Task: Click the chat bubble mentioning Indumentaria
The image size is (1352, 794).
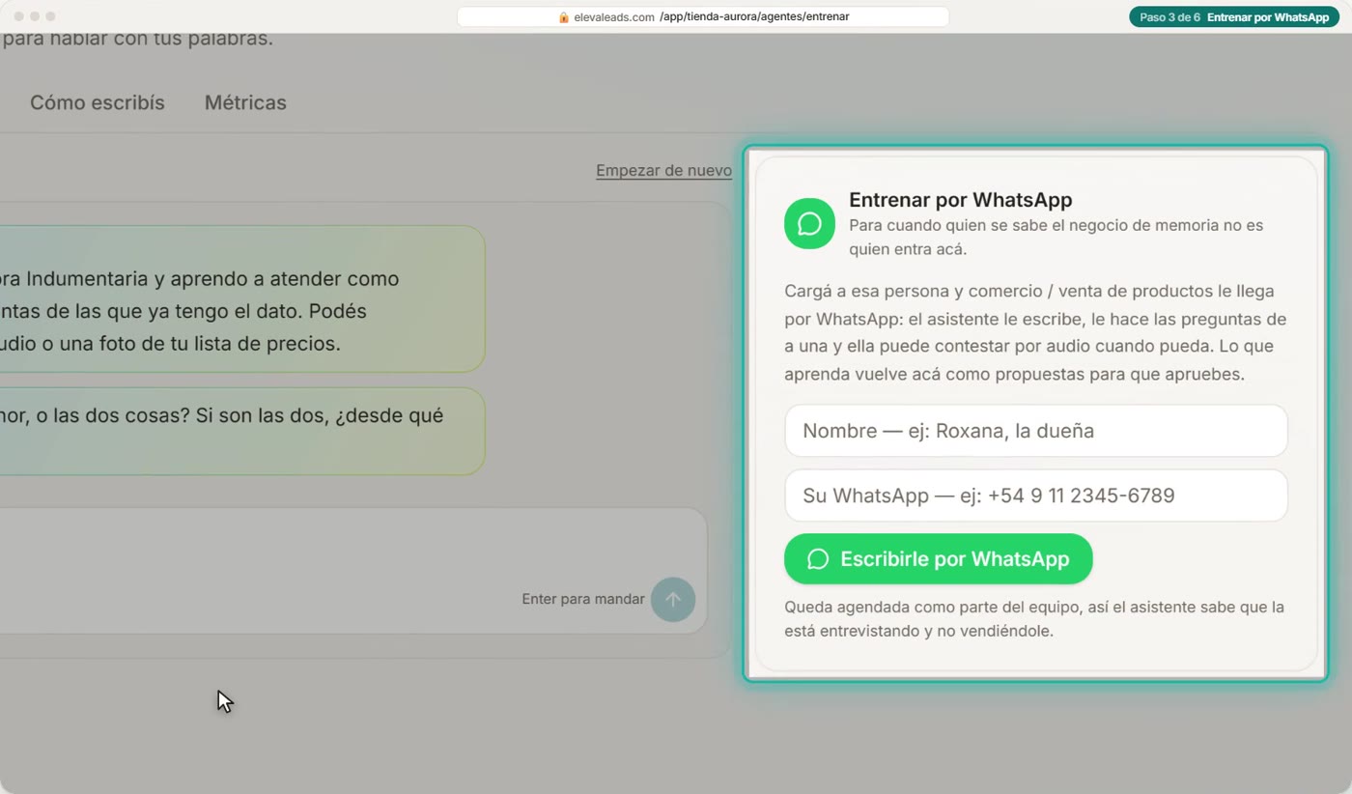Action: [241, 299]
